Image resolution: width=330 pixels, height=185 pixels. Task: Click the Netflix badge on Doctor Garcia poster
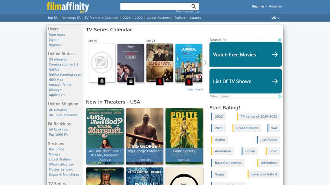(x=160, y=82)
